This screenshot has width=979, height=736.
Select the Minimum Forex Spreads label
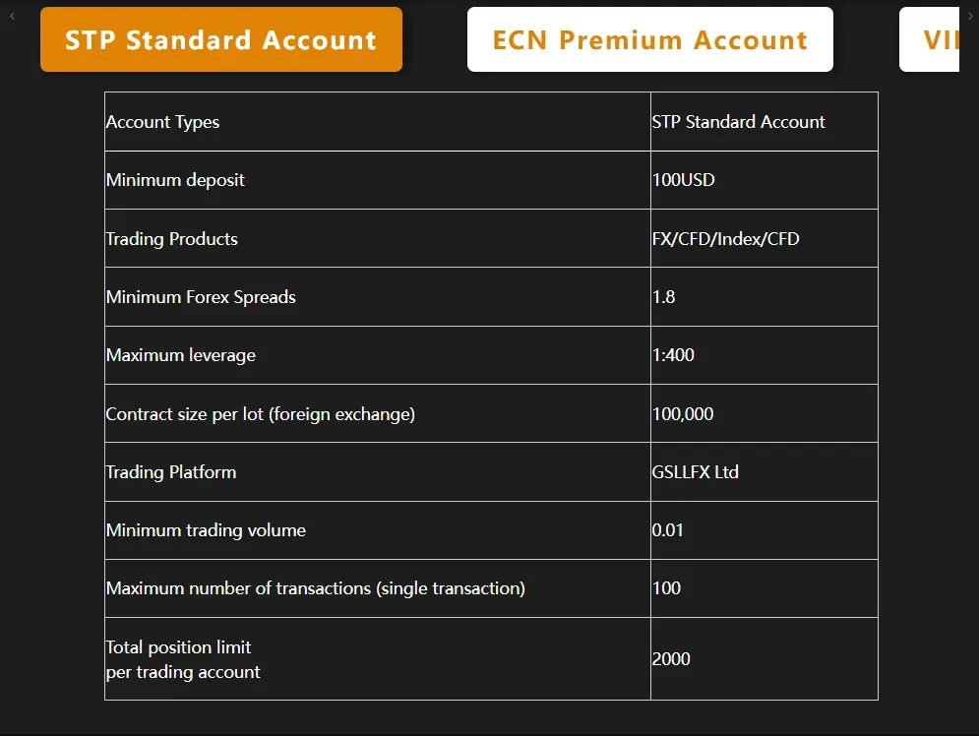(201, 296)
